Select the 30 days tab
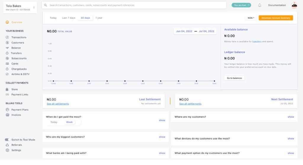The image size is (303, 165). (x=85, y=18)
